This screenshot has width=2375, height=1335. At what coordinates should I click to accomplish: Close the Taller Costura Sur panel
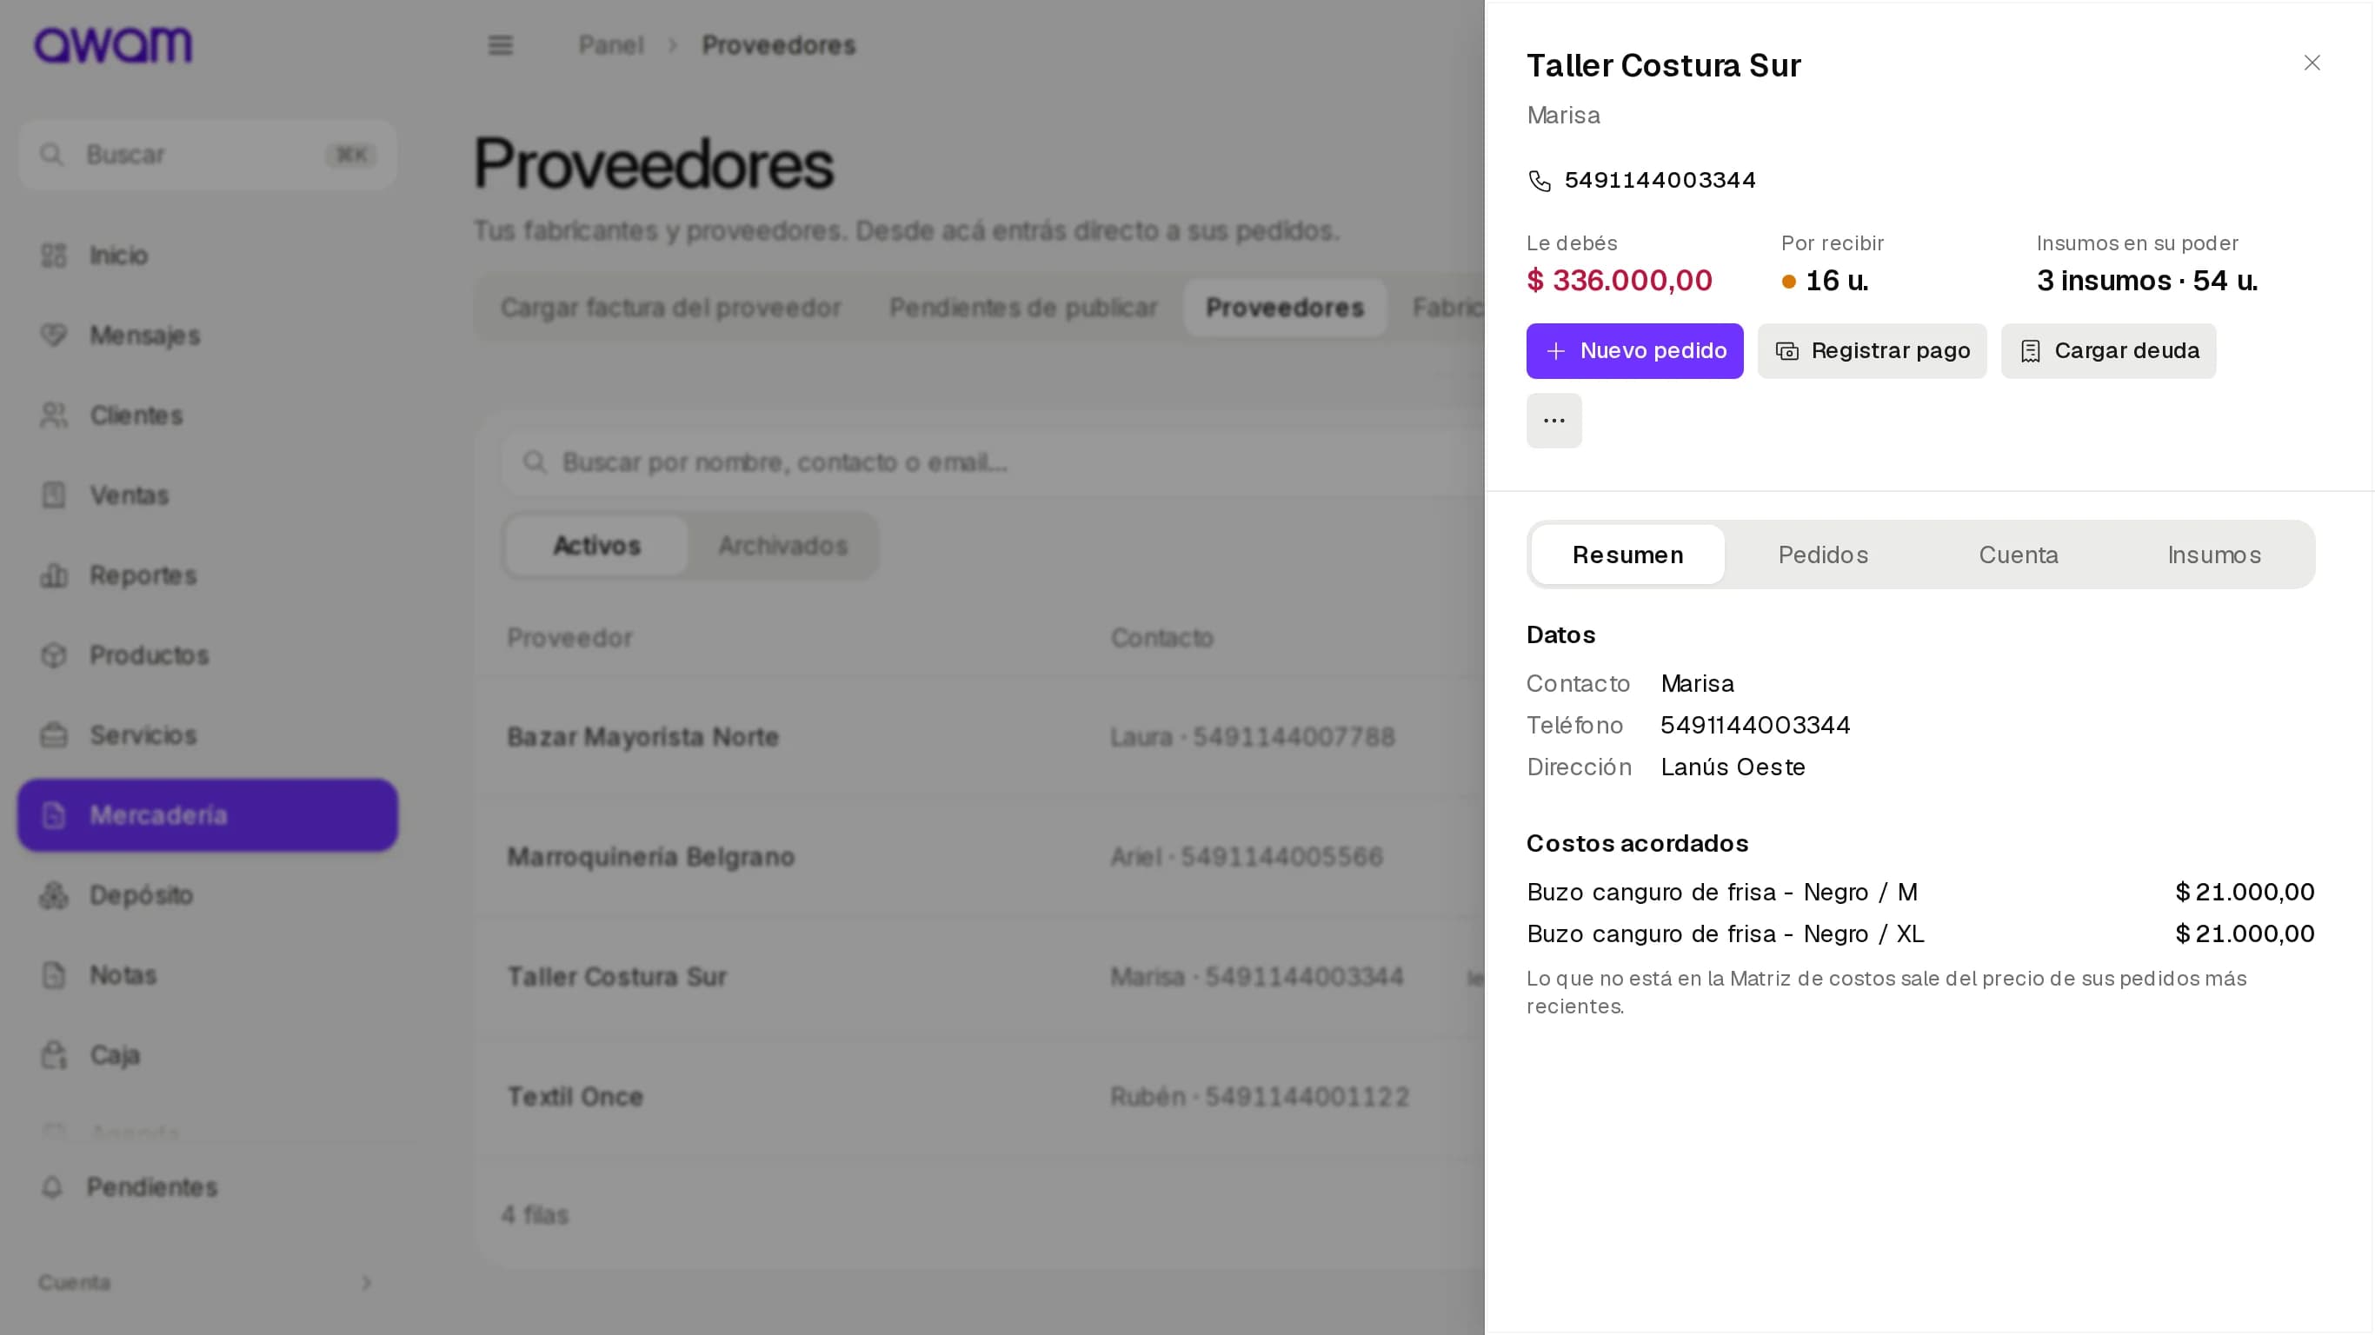coord(2312,63)
